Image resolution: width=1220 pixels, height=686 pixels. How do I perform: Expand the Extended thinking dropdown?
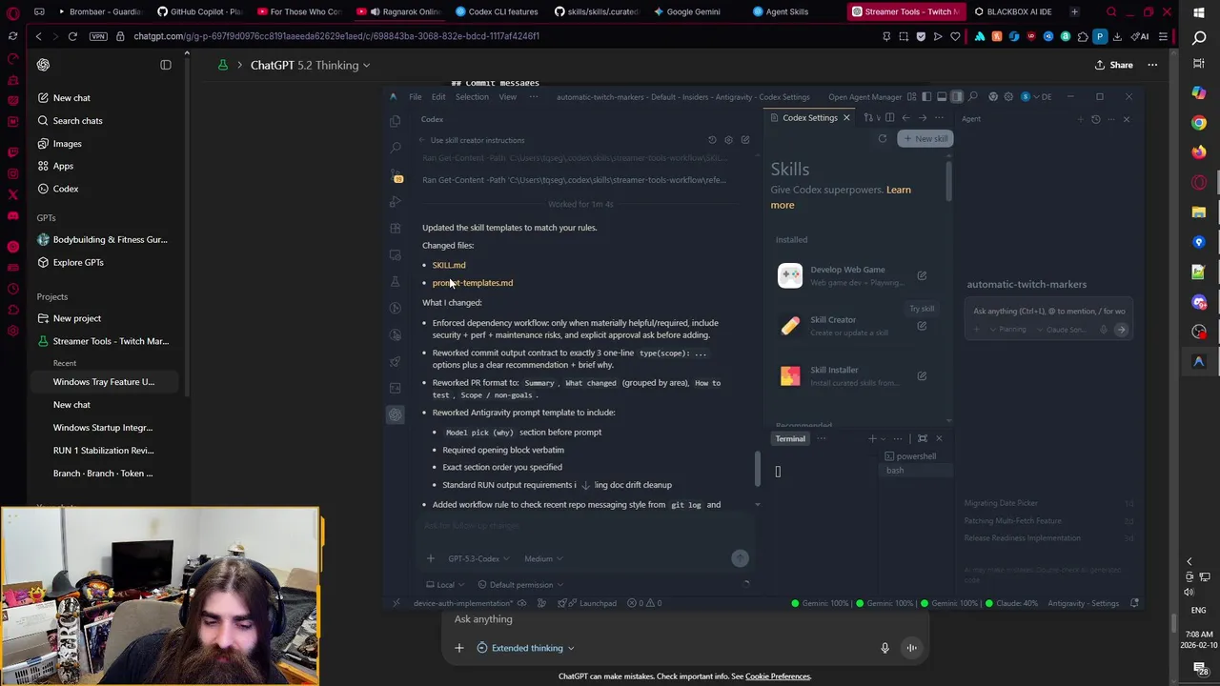525,648
